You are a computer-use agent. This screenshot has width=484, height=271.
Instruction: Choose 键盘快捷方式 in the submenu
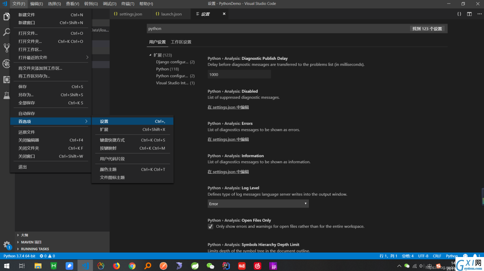(x=133, y=140)
